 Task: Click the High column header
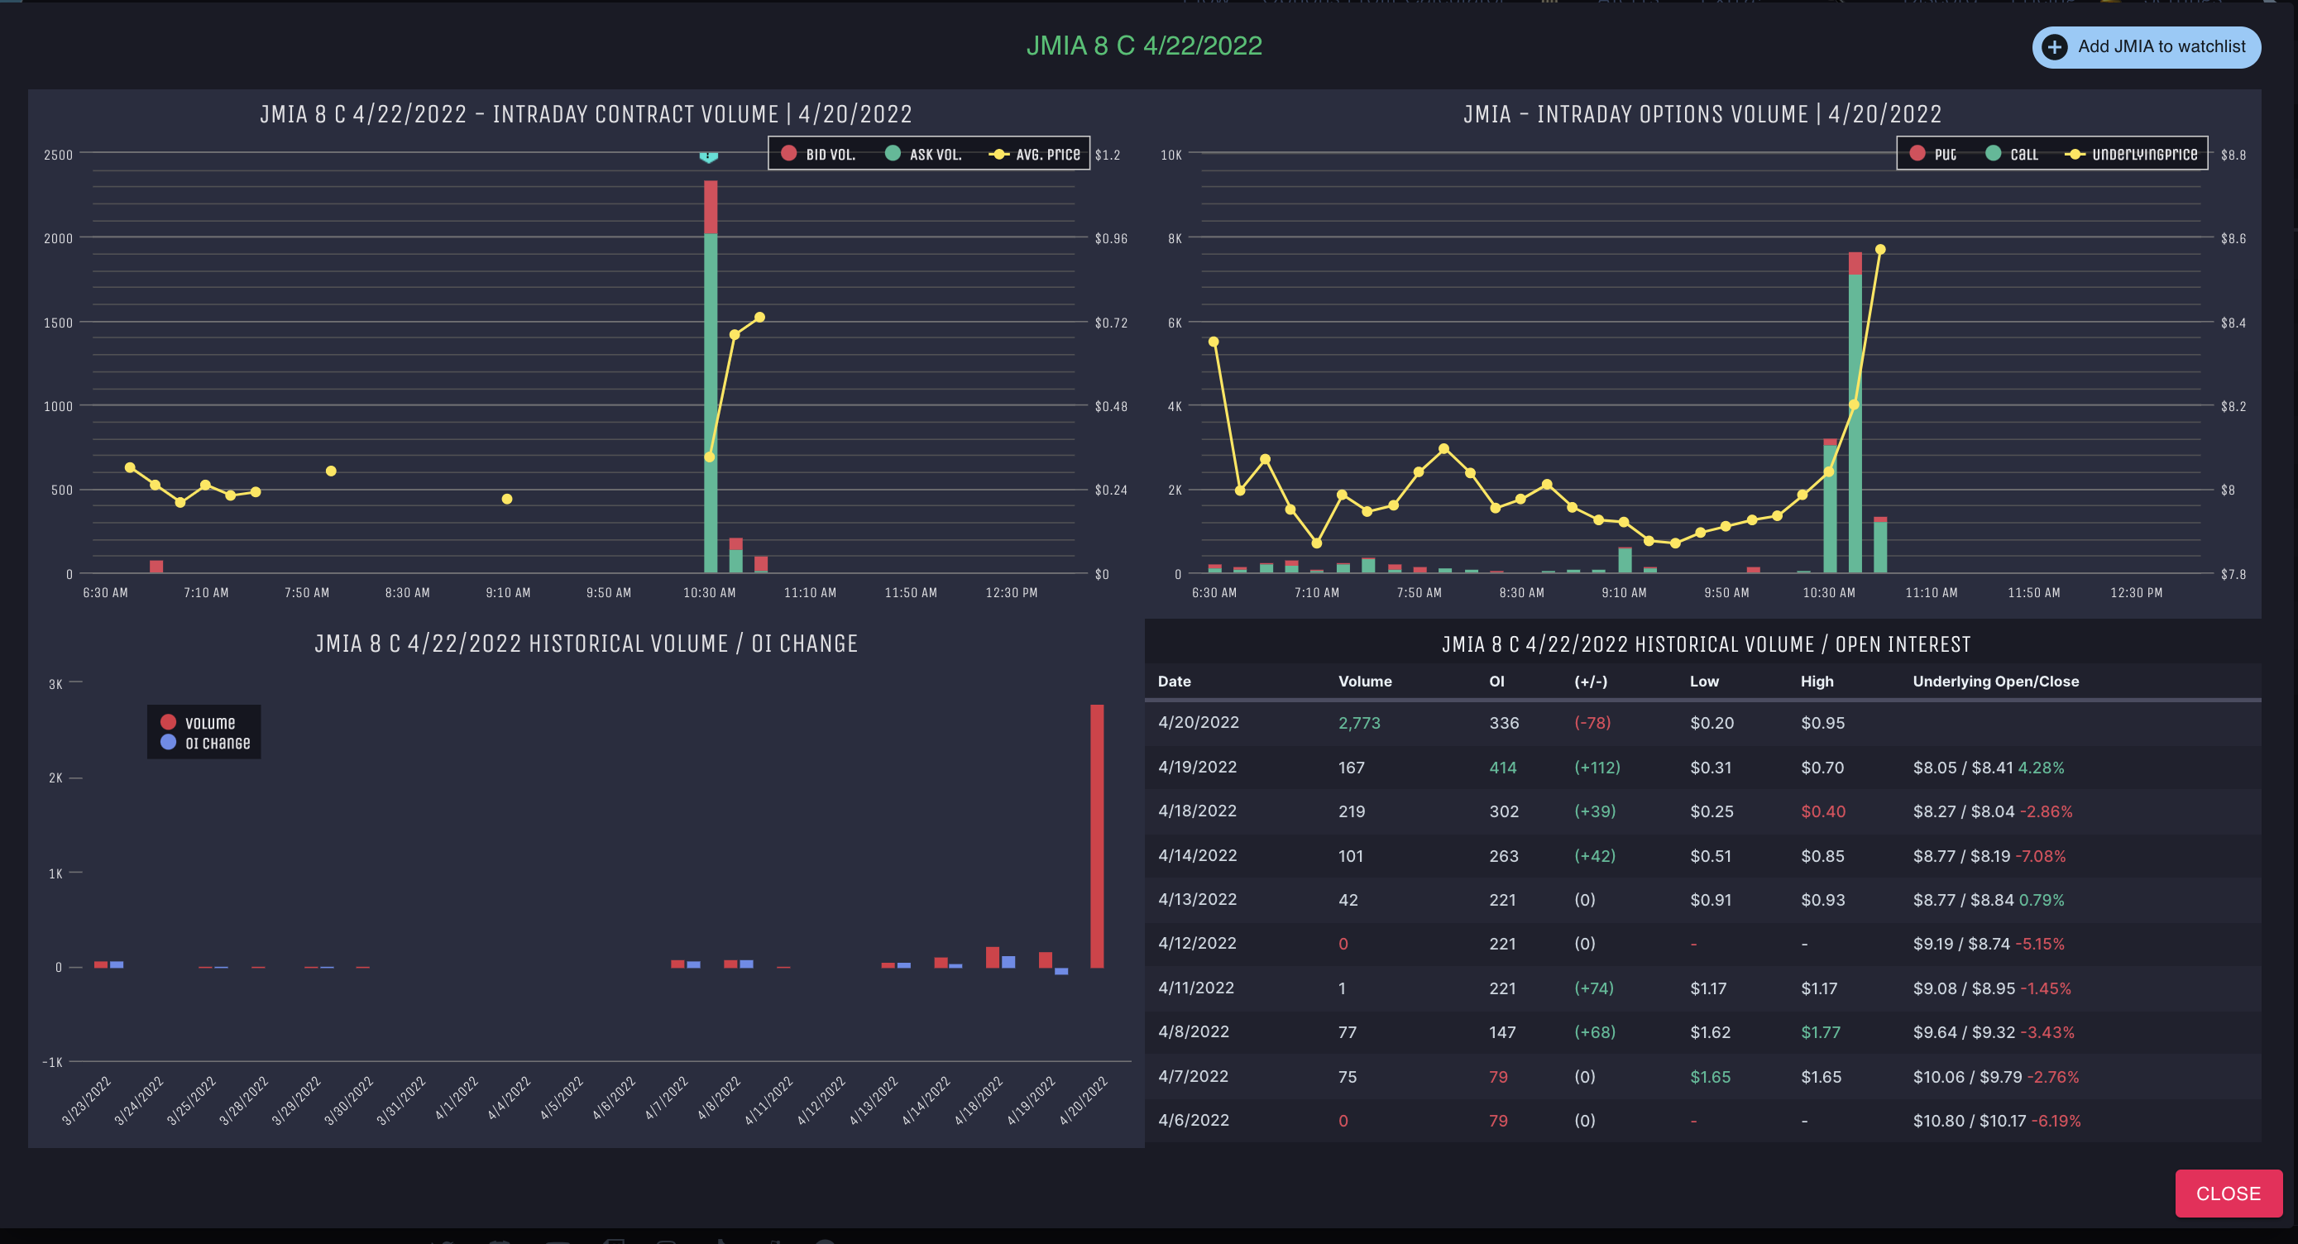pyautogui.click(x=1817, y=682)
